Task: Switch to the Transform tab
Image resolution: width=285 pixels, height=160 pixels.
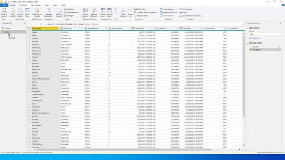Action: pyautogui.click(x=23, y=5)
